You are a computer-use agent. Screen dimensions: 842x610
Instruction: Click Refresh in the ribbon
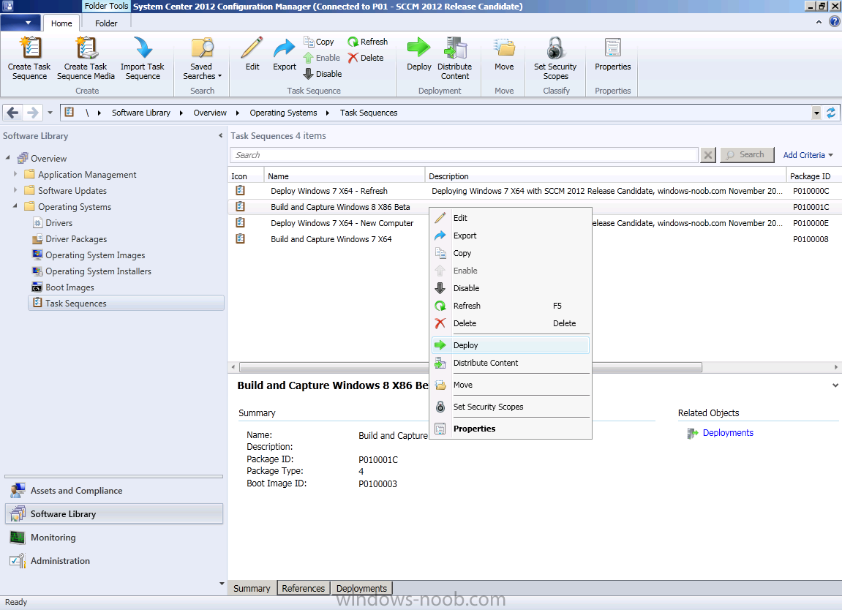click(x=368, y=42)
